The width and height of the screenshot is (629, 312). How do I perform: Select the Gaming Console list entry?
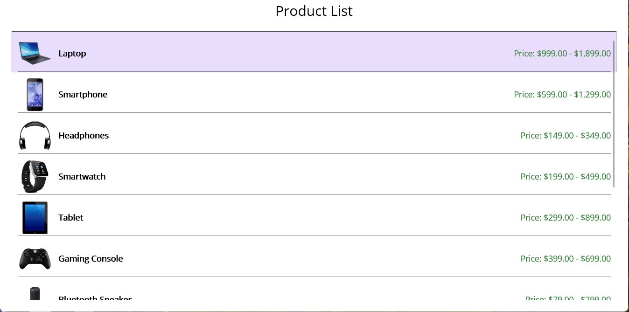[280, 258]
